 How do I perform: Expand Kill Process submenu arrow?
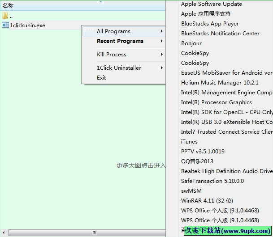[162, 55]
